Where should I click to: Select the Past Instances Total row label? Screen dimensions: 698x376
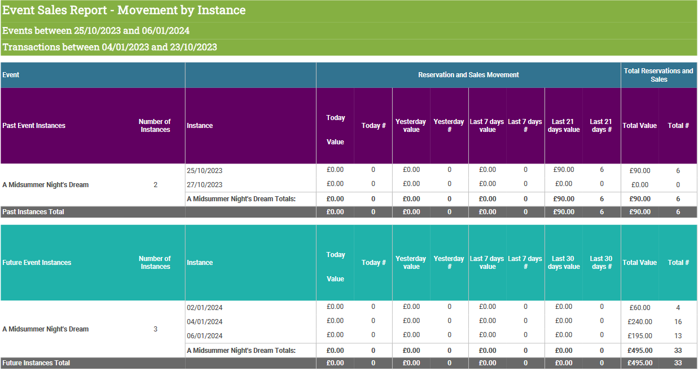pyautogui.click(x=33, y=212)
